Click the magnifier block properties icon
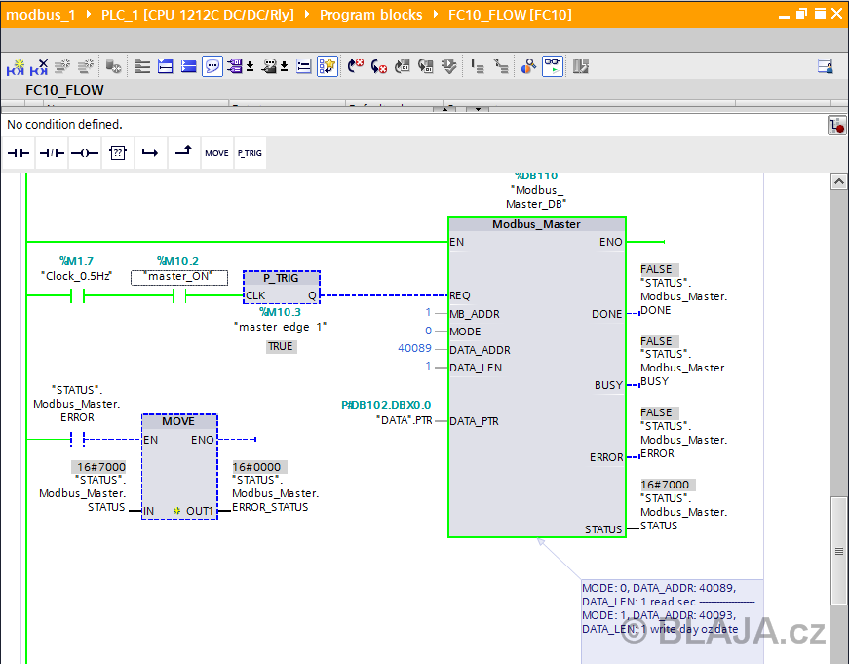The image size is (849, 664). 528,66
